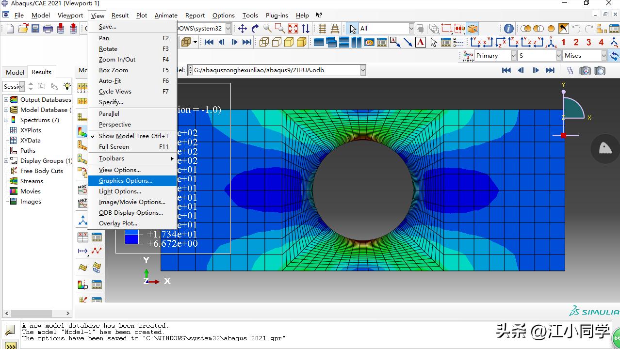Screen dimensions: 620x349
Task: Click the lightbulb icon in Results tree
Action: [x=67, y=86]
